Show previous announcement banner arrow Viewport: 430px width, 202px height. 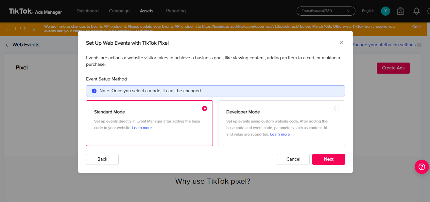[7, 29]
